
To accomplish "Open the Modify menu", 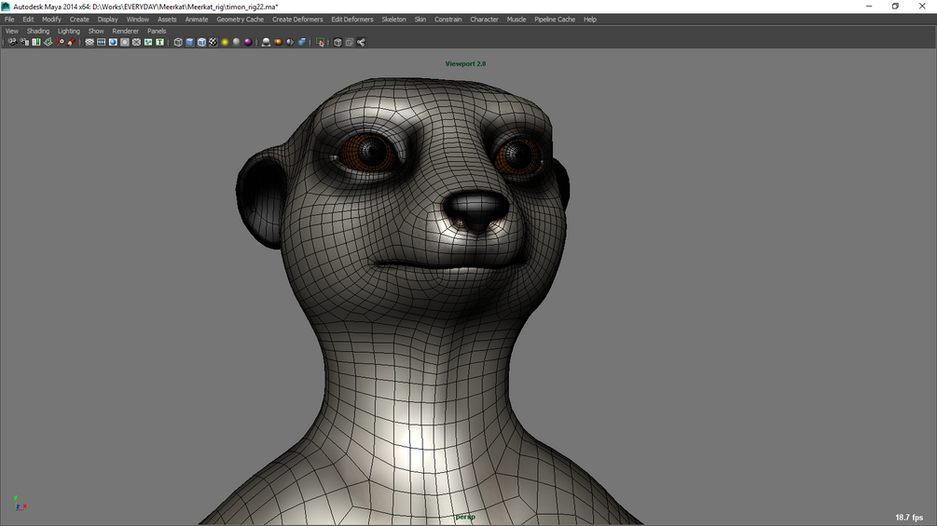I will tap(51, 19).
